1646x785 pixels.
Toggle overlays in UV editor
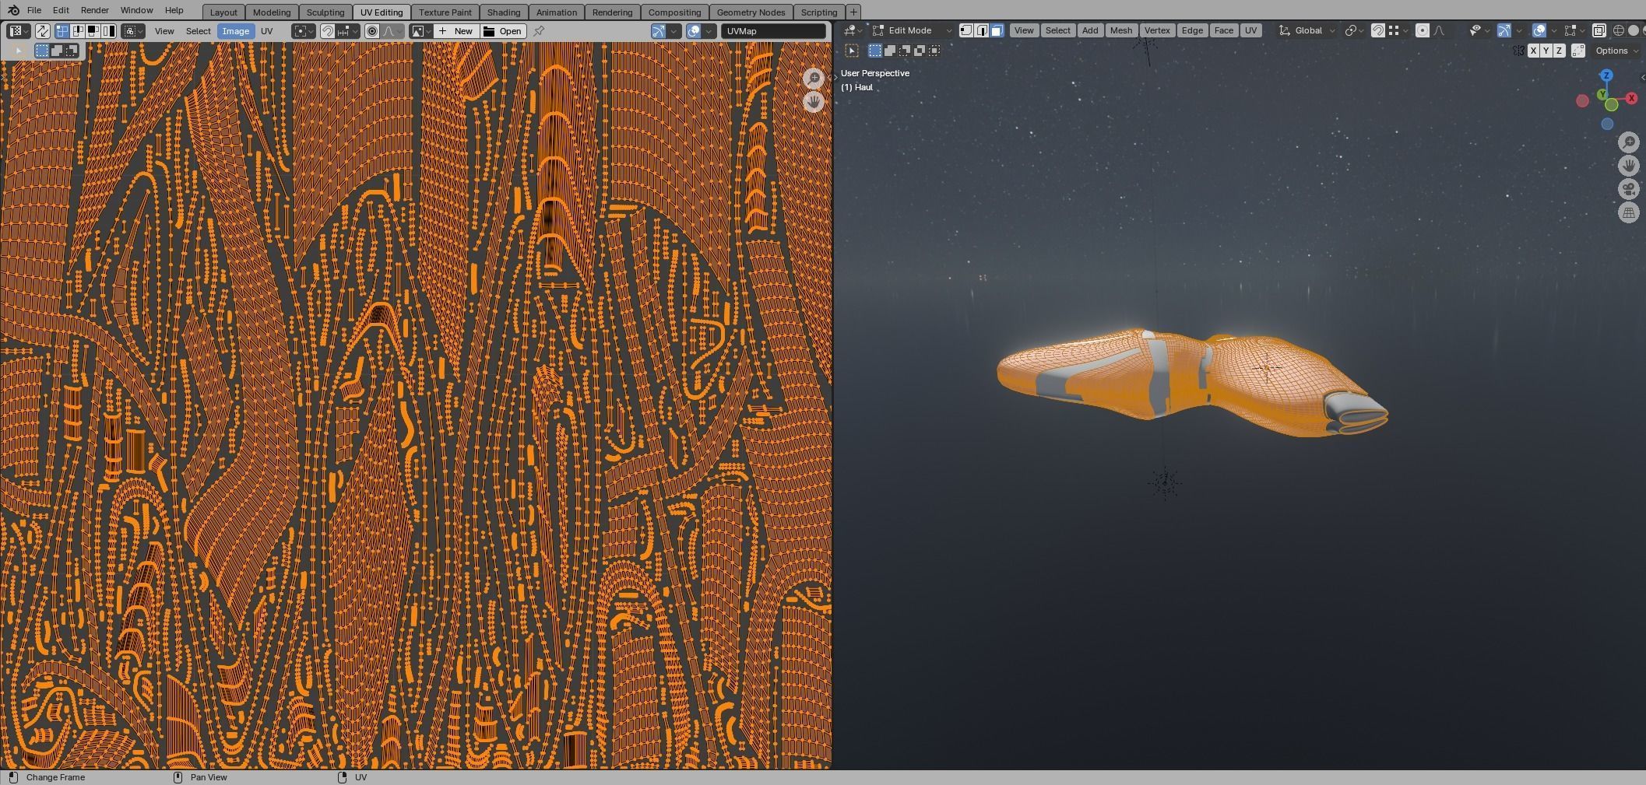694,31
